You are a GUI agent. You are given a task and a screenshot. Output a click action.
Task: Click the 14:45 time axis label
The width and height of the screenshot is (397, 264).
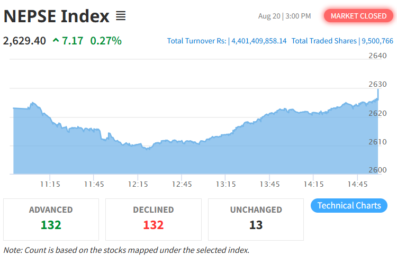click(x=357, y=184)
